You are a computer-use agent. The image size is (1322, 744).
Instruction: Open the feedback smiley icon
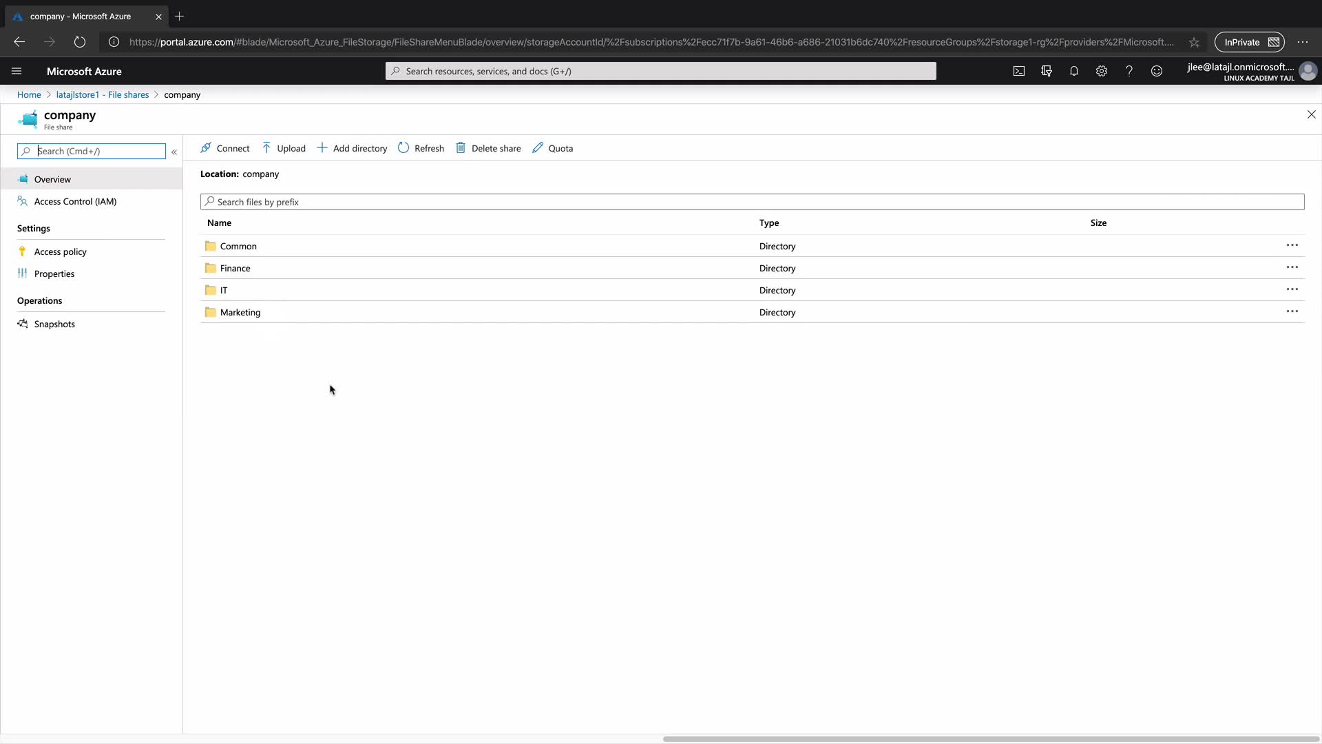[1156, 71]
